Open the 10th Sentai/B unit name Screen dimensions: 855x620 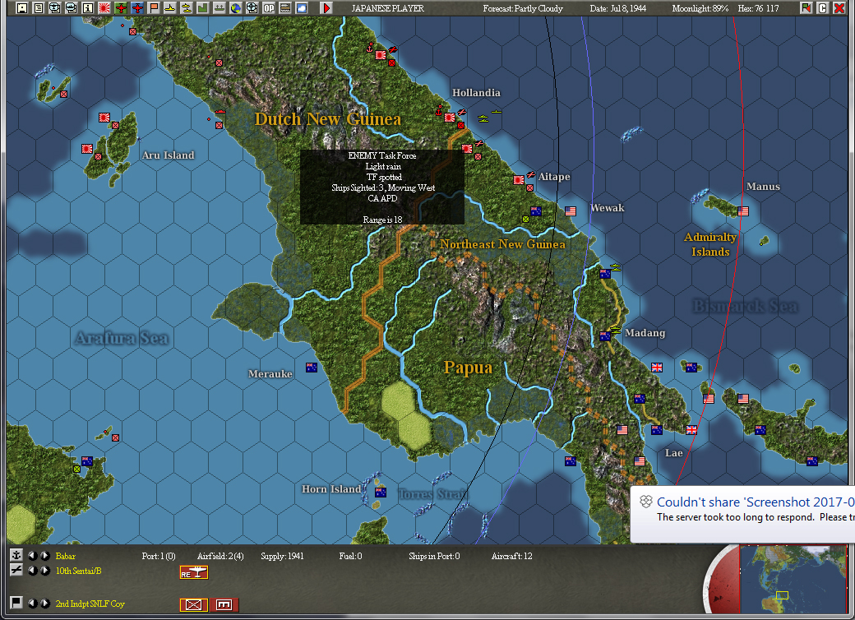coord(79,571)
